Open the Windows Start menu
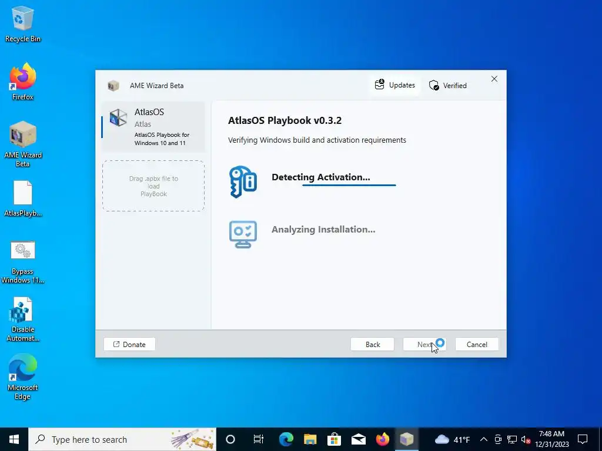Image resolution: width=602 pixels, height=451 pixels. click(x=14, y=439)
